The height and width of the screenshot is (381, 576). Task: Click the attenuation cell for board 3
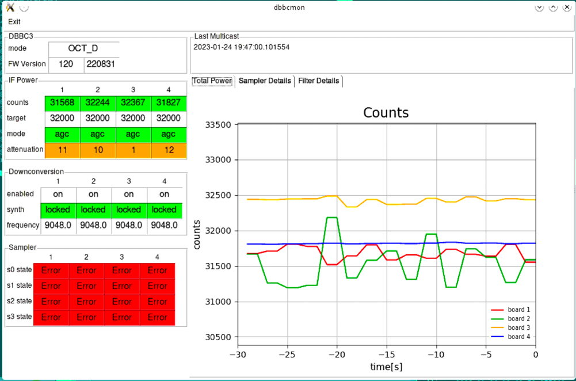133,150
